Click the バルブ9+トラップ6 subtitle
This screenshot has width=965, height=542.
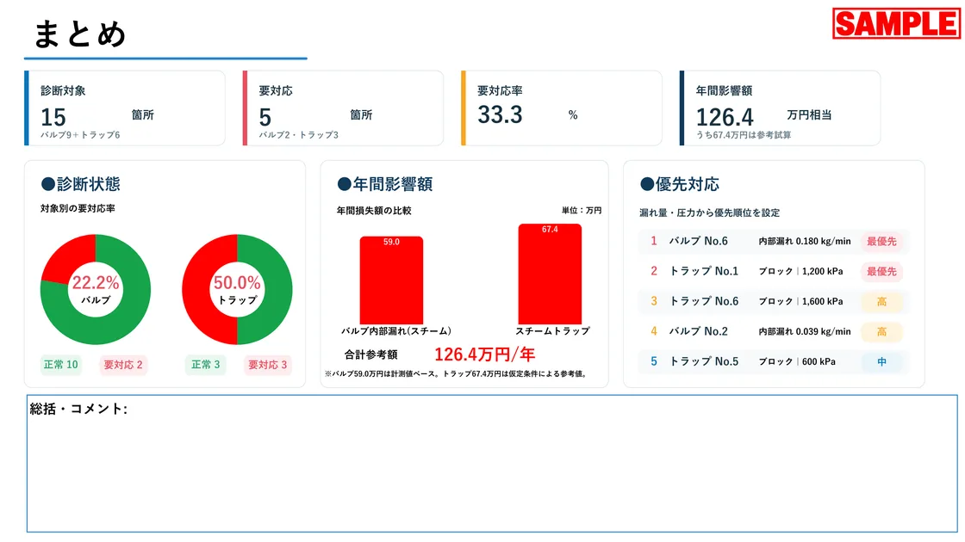pos(81,134)
